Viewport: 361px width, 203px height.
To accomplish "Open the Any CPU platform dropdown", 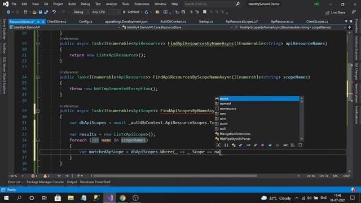I will (105, 12).
